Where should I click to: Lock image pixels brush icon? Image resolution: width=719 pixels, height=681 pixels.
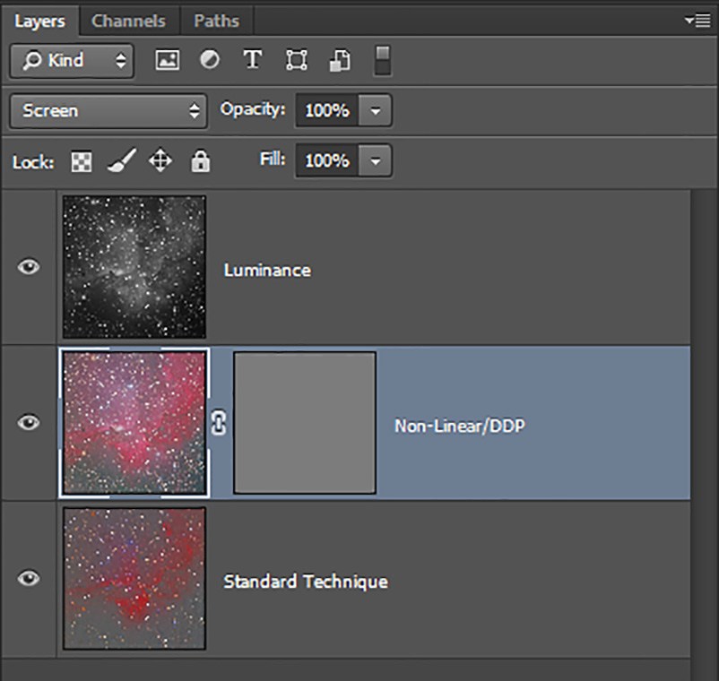tap(122, 160)
